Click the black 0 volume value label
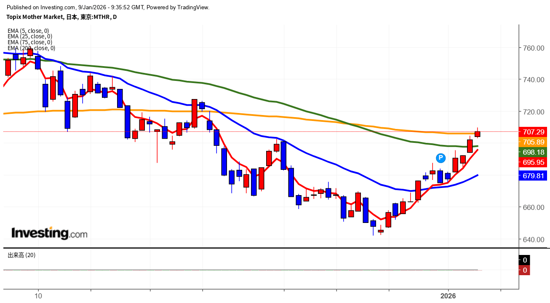This screenshot has width=550, height=303. pyautogui.click(x=525, y=260)
